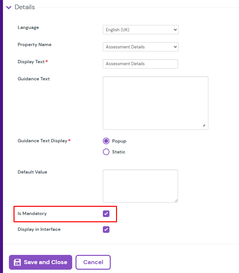Click inside the Display Text field
The height and width of the screenshot is (273, 239).
140,64
